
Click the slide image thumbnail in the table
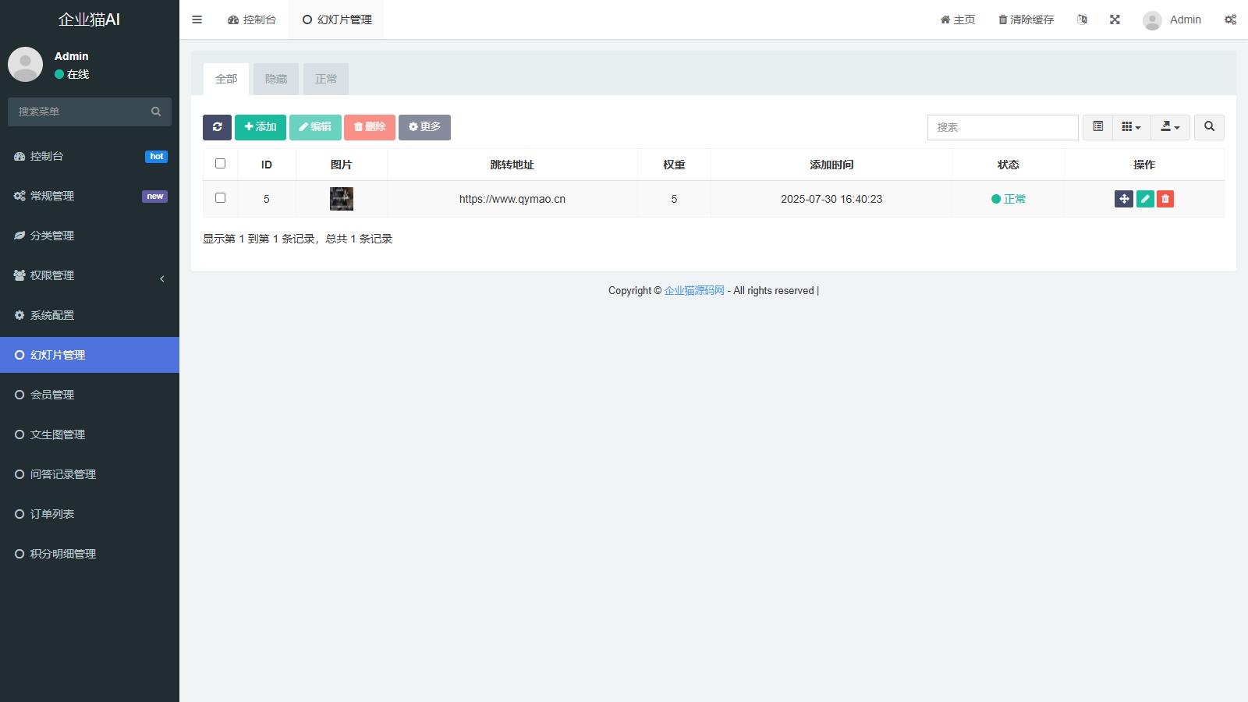point(341,199)
